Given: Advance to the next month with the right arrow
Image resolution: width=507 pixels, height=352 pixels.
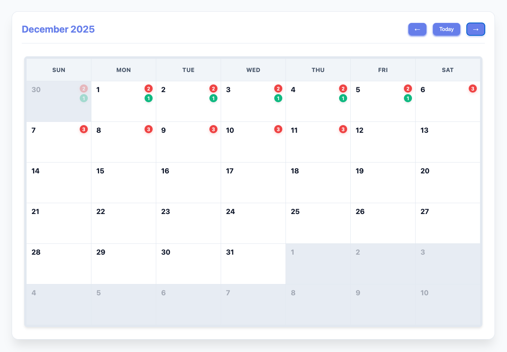Looking at the screenshot, I should [x=476, y=29].
